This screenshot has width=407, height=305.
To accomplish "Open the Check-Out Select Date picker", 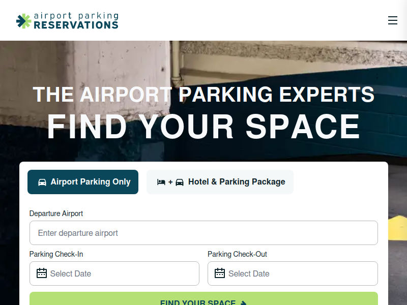I will click(x=299, y=273).
